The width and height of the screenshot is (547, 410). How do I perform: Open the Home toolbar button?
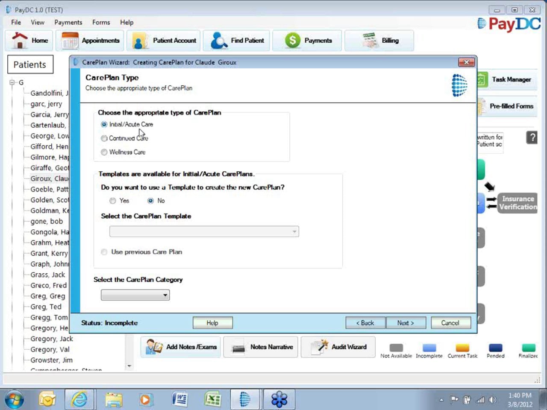click(x=29, y=41)
